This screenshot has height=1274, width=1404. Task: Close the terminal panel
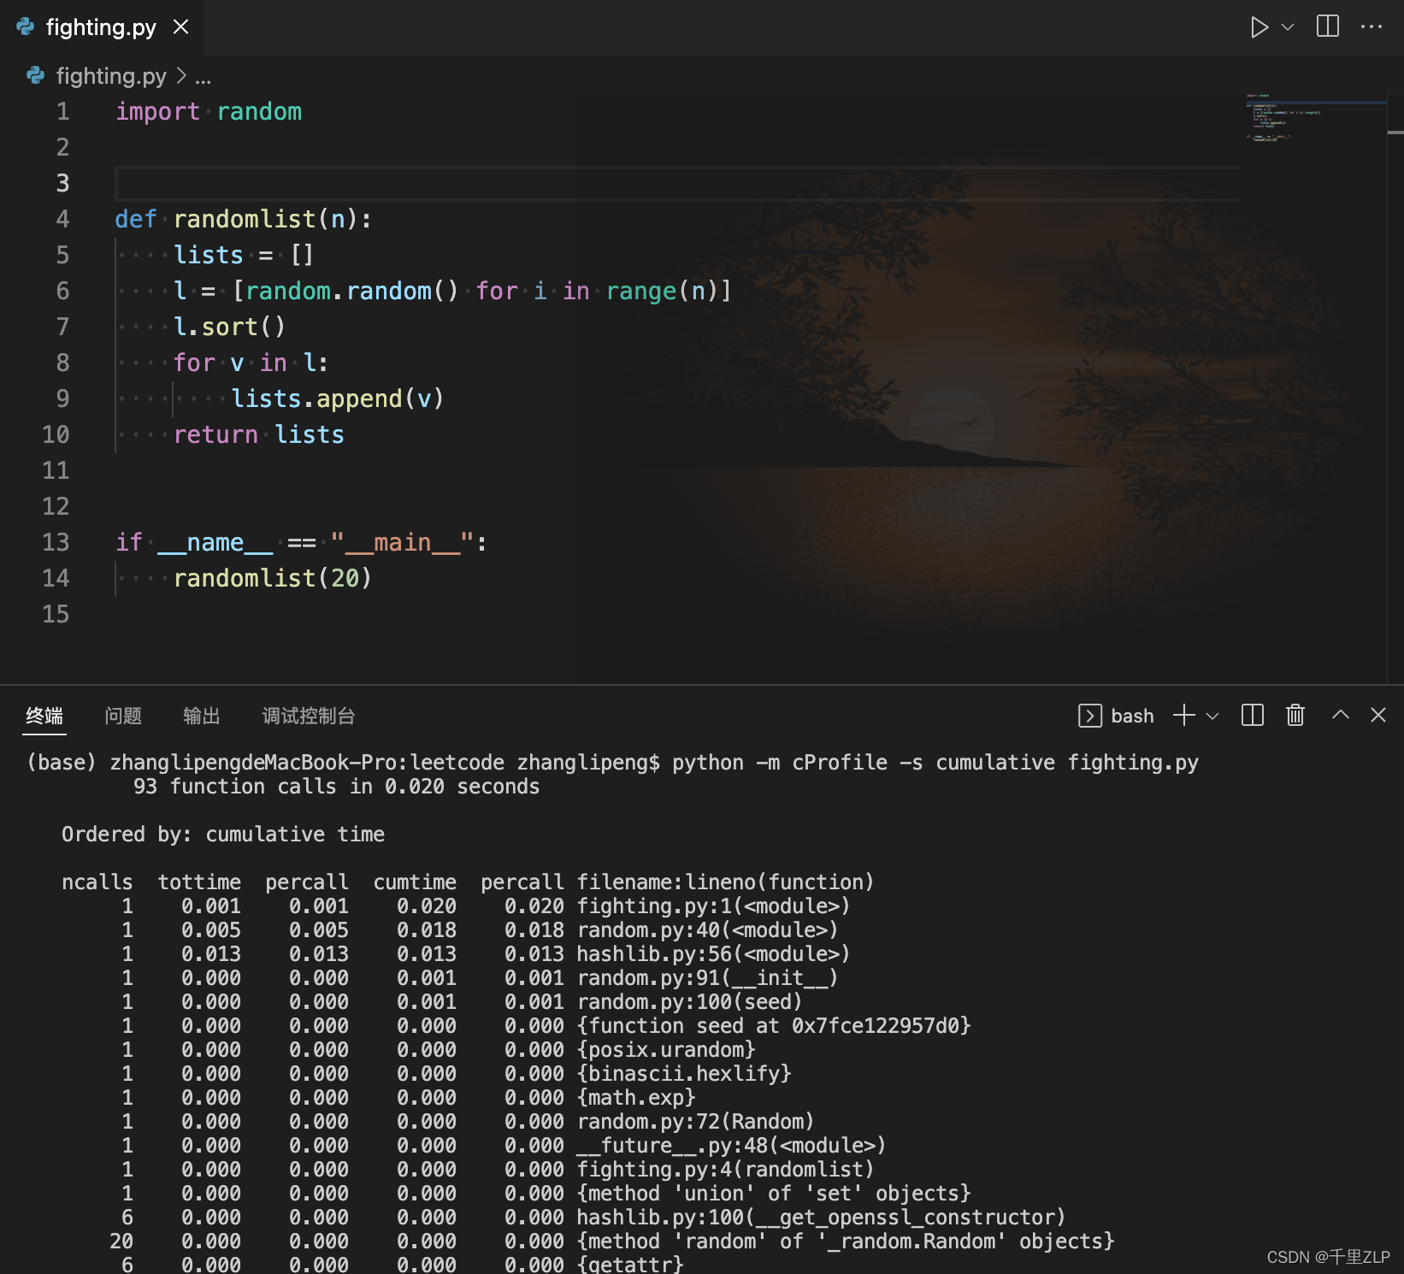tap(1378, 715)
